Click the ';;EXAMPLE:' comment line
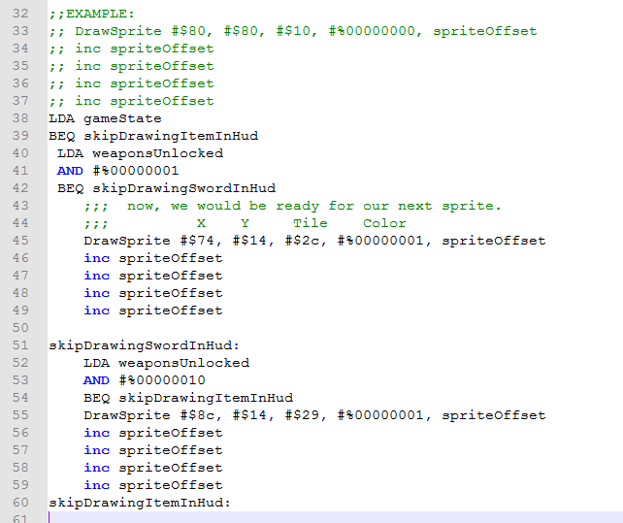Screen dimensions: 623x523 (x=92, y=14)
